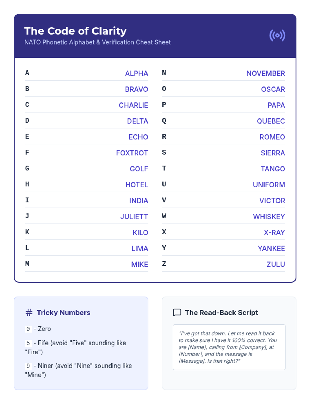Image resolution: width=310 pixels, height=413 pixels.
Task: Click the ALPHA code word
Action: coord(136,74)
